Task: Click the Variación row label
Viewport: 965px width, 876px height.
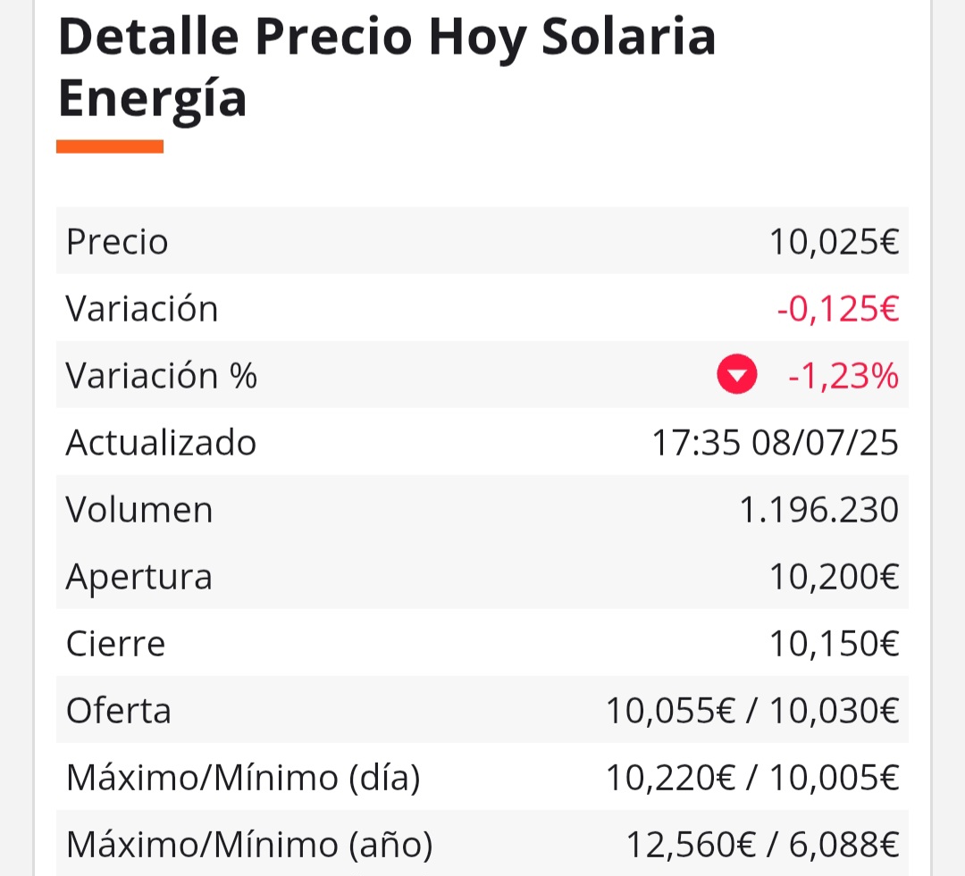Action: 141,308
